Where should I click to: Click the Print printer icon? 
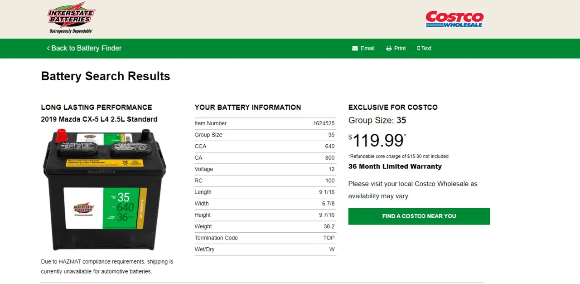click(389, 49)
